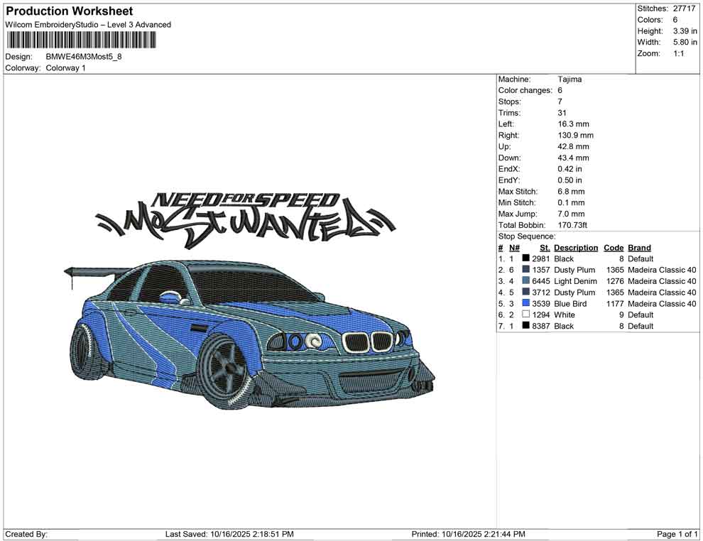Screen dimensions: 703x541
Task: Click the barcode under the worksheet title
Action: (x=81, y=40)
